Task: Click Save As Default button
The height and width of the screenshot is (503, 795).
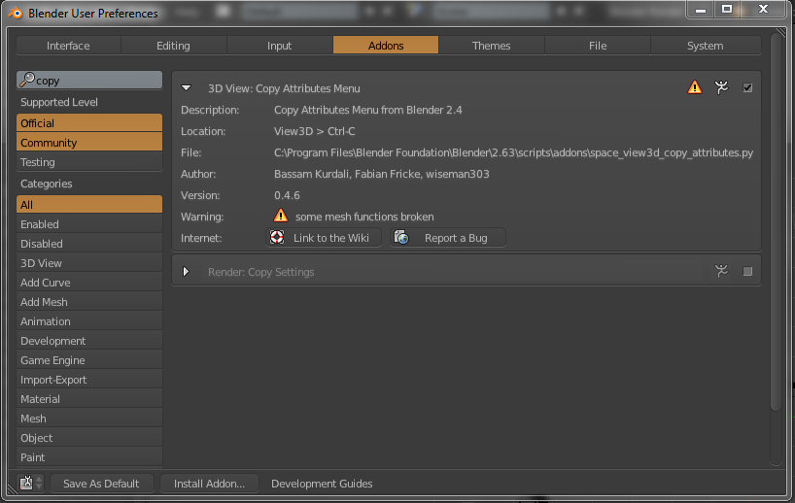Action: click(101, 484)
